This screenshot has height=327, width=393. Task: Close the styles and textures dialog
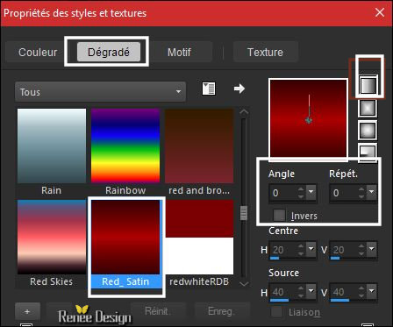click(x=380, y=12)
